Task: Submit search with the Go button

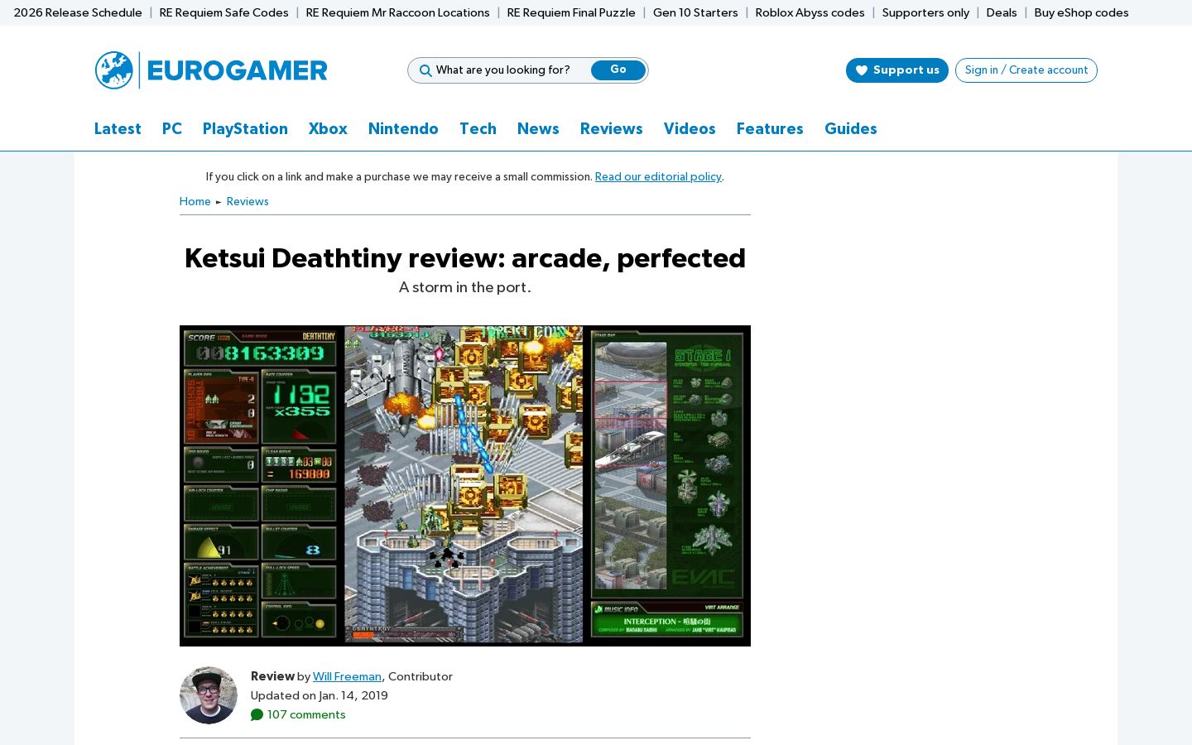Action: pyautogui.click(x=618, y=70)
